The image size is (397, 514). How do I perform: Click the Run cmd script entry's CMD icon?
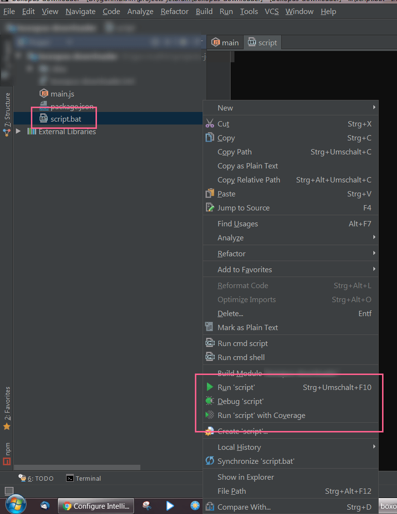tap(210, 343)
